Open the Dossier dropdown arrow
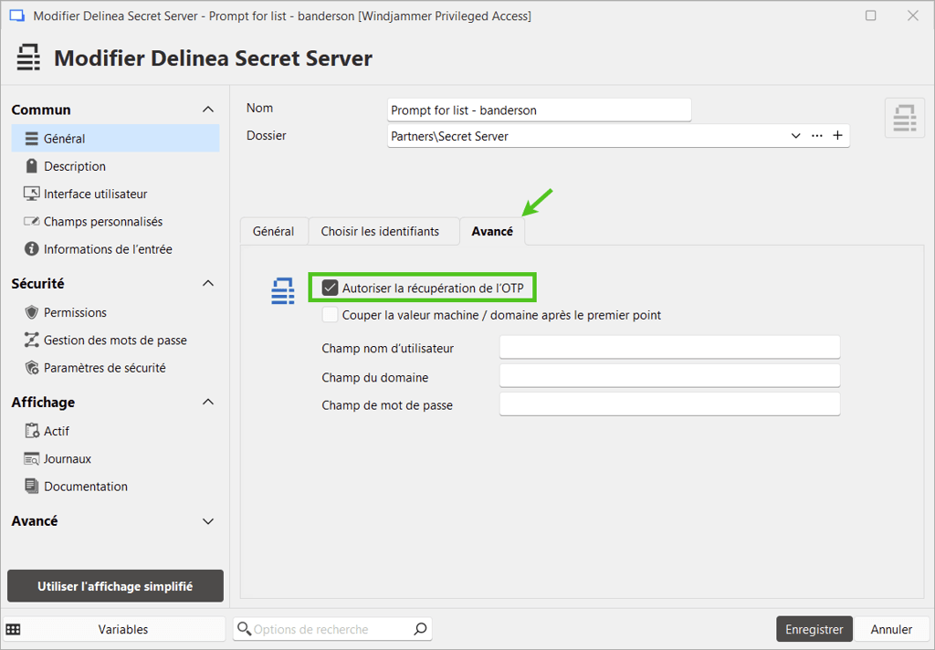 795,136
